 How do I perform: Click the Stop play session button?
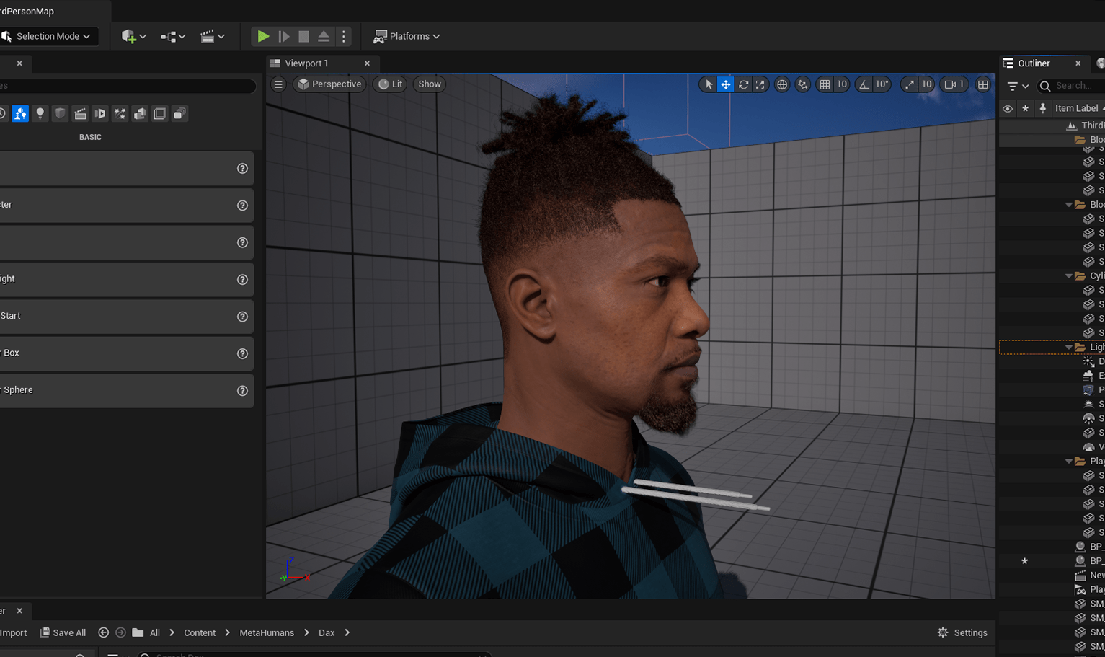(303, 36)
